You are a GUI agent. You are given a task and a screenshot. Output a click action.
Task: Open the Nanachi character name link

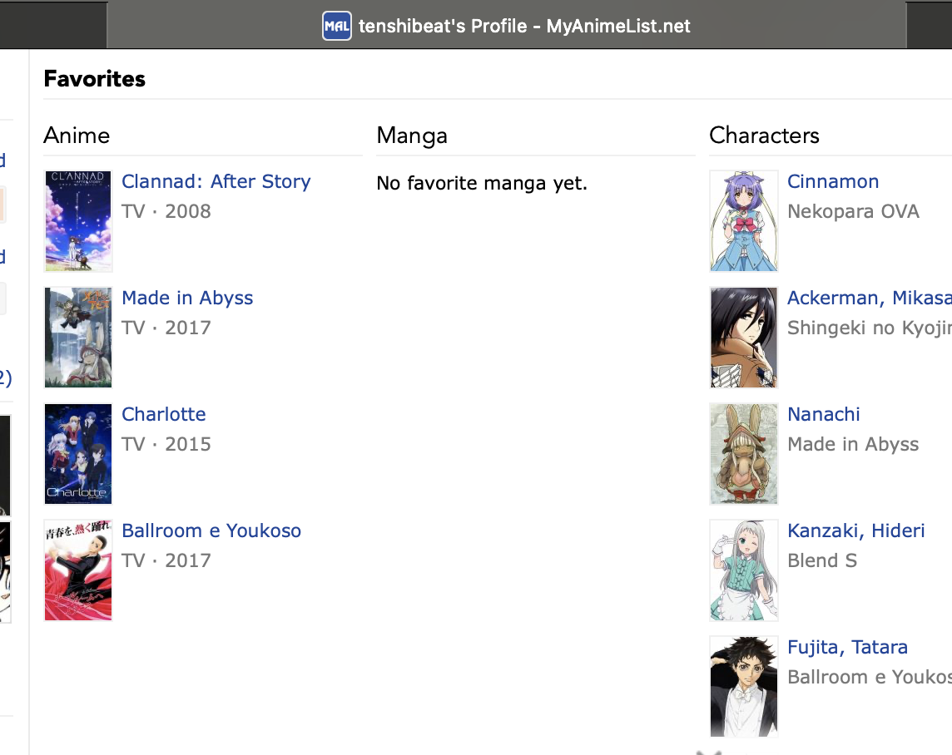(x=824, y=415)
